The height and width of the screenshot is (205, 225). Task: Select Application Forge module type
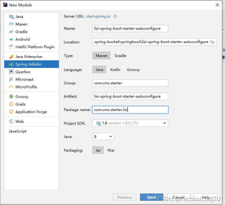point(32,112)
